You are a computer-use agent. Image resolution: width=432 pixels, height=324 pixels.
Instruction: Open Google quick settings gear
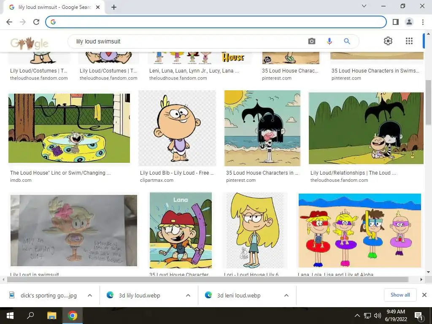[x=388, y=41]
